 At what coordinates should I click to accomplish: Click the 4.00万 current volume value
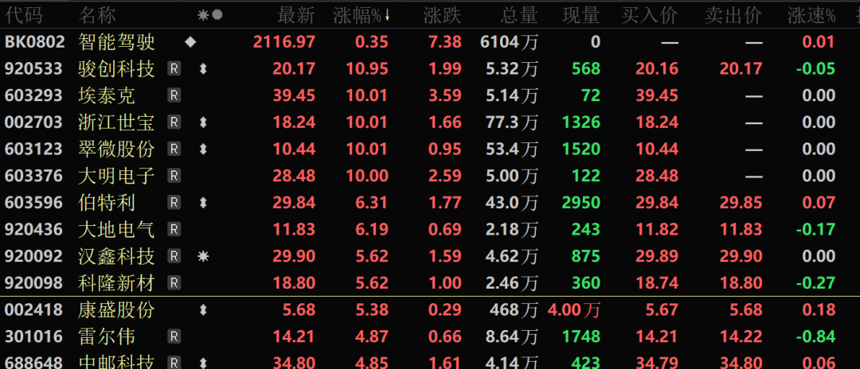pos(573,310)
